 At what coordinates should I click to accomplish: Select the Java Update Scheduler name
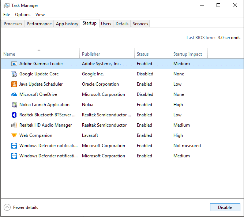41,84
